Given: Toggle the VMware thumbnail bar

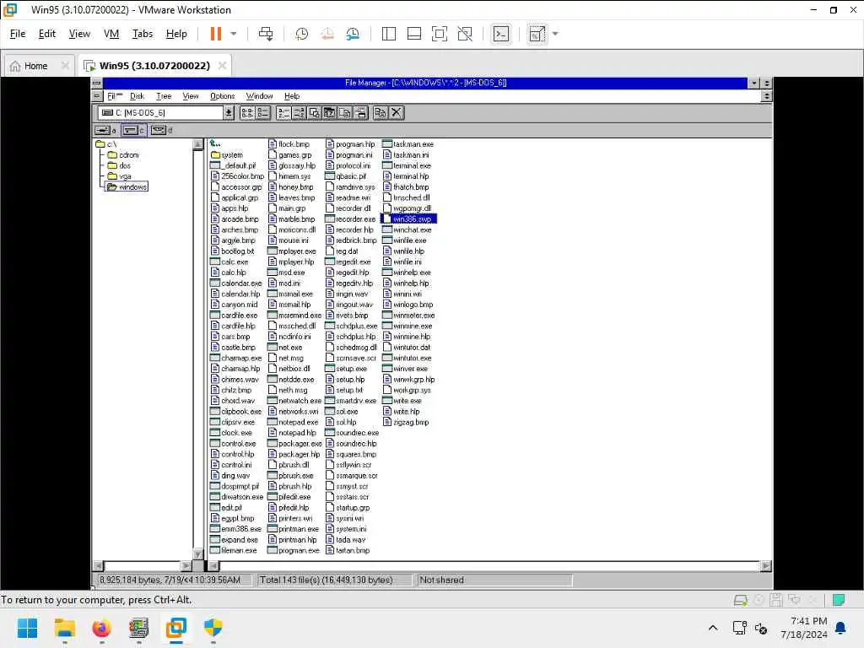Looking at the screenshot, I should pyautogui.click(x=413, y=34).
